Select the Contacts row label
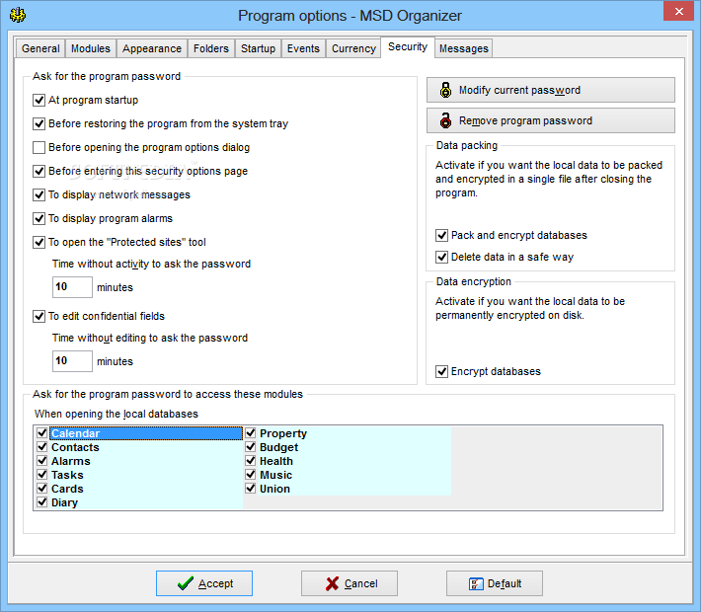The image size is (701, 612). [x=75, y=447]
